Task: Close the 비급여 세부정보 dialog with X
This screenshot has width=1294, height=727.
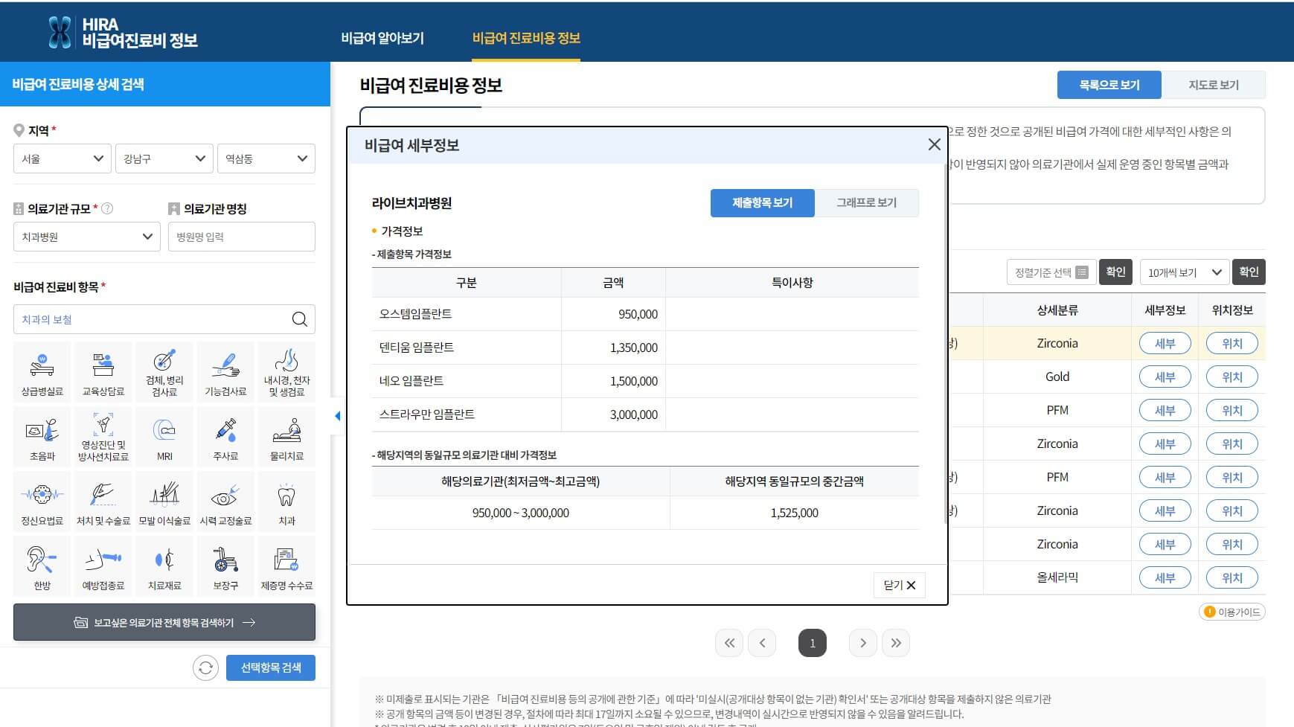Action: (x=935, y=144)
